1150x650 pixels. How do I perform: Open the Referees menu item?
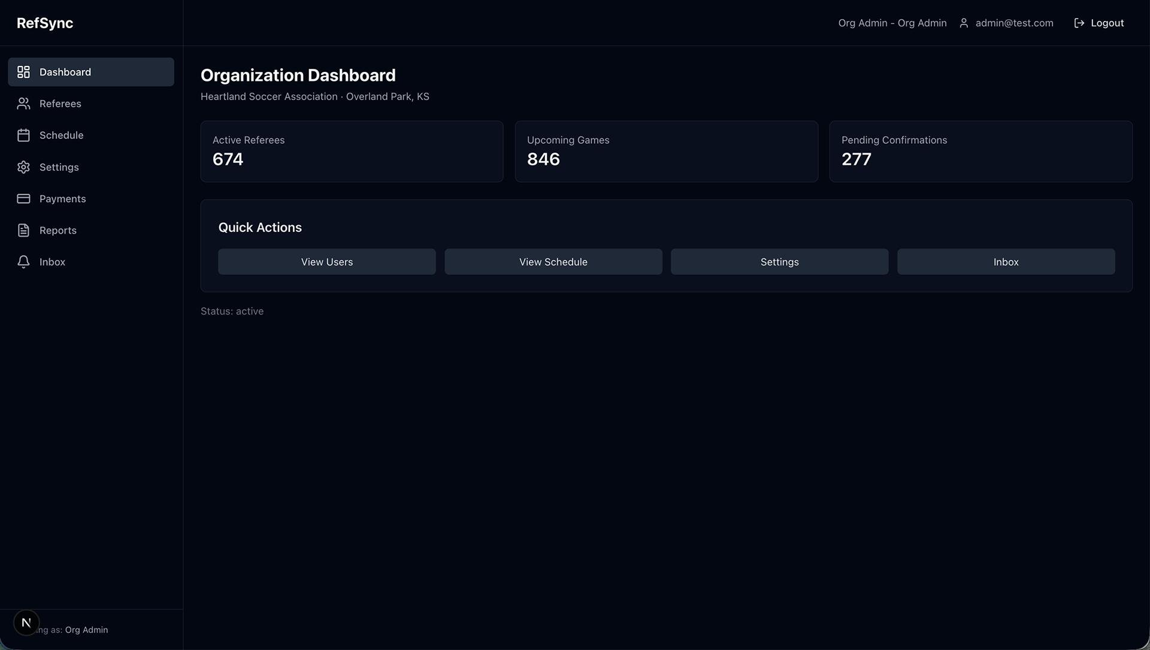[60, 104]
